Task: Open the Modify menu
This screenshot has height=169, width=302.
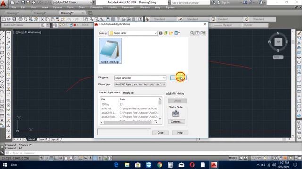Action: coord(112,8)
